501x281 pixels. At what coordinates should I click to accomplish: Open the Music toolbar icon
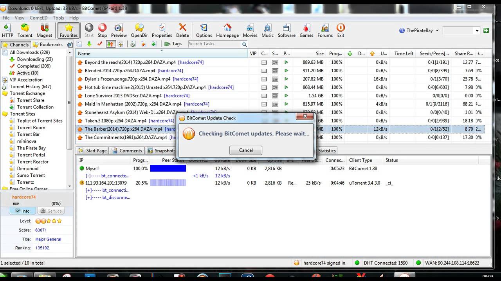(267, 30)
